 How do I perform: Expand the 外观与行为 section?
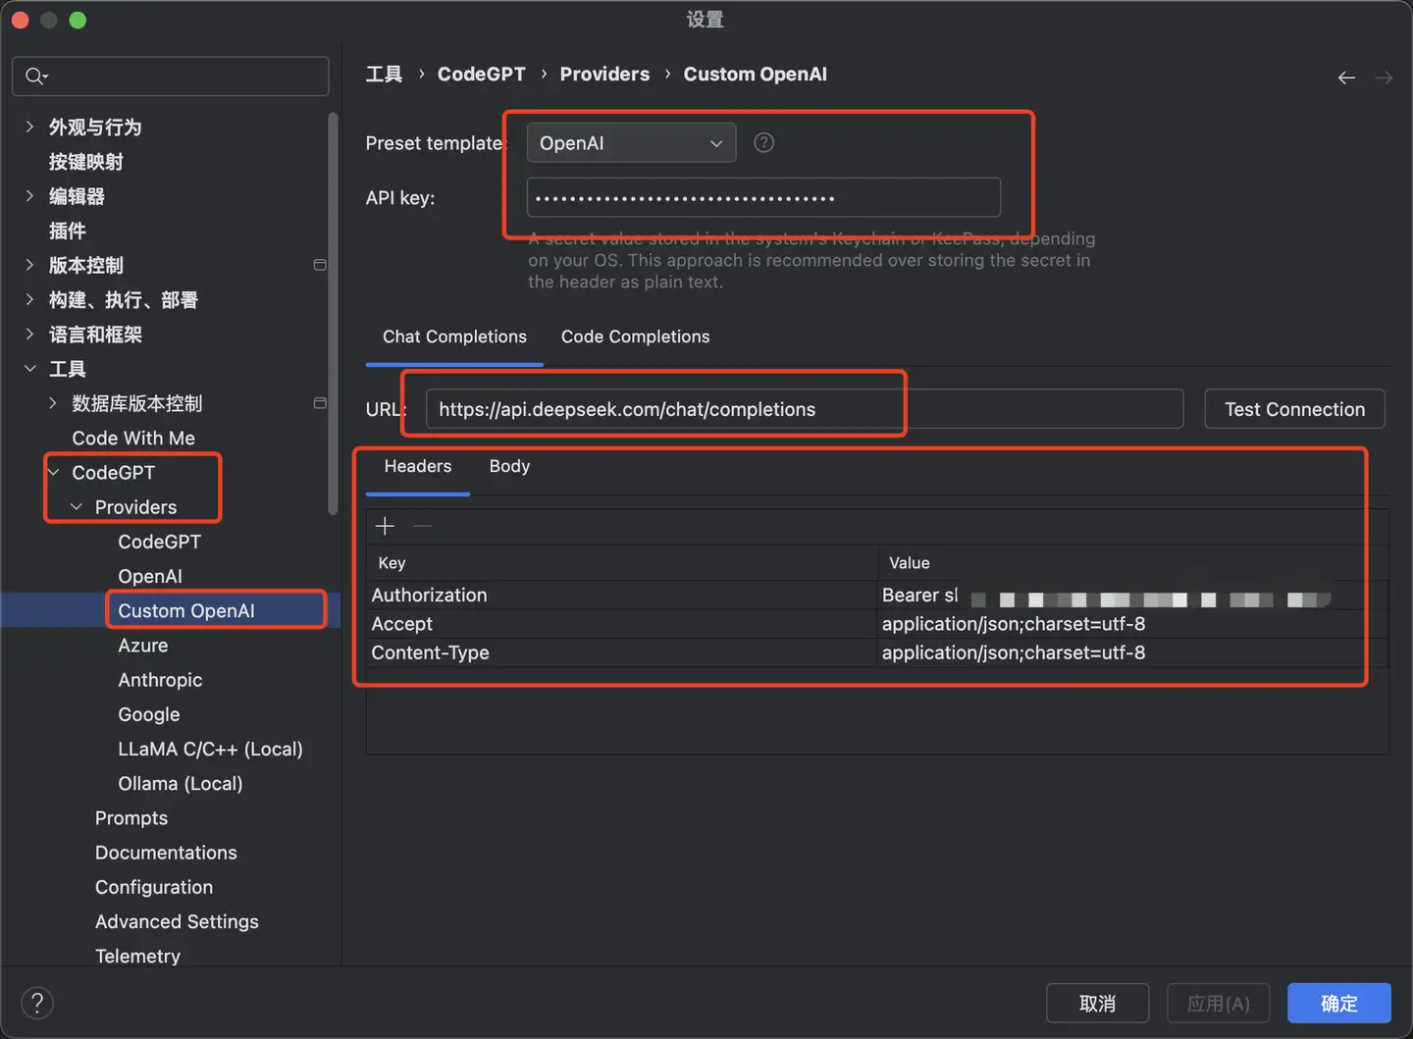pyautogui.click(x=29, y=127)
